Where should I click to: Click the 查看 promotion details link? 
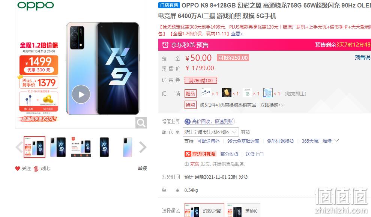click(237, 34)
